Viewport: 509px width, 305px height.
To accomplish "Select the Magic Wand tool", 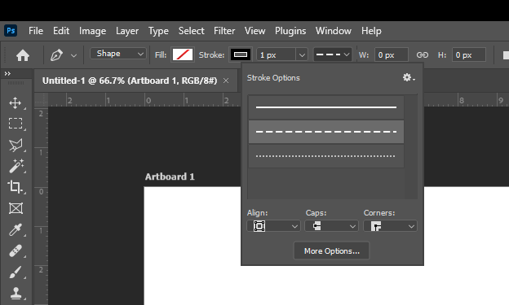I will point(15,166).
